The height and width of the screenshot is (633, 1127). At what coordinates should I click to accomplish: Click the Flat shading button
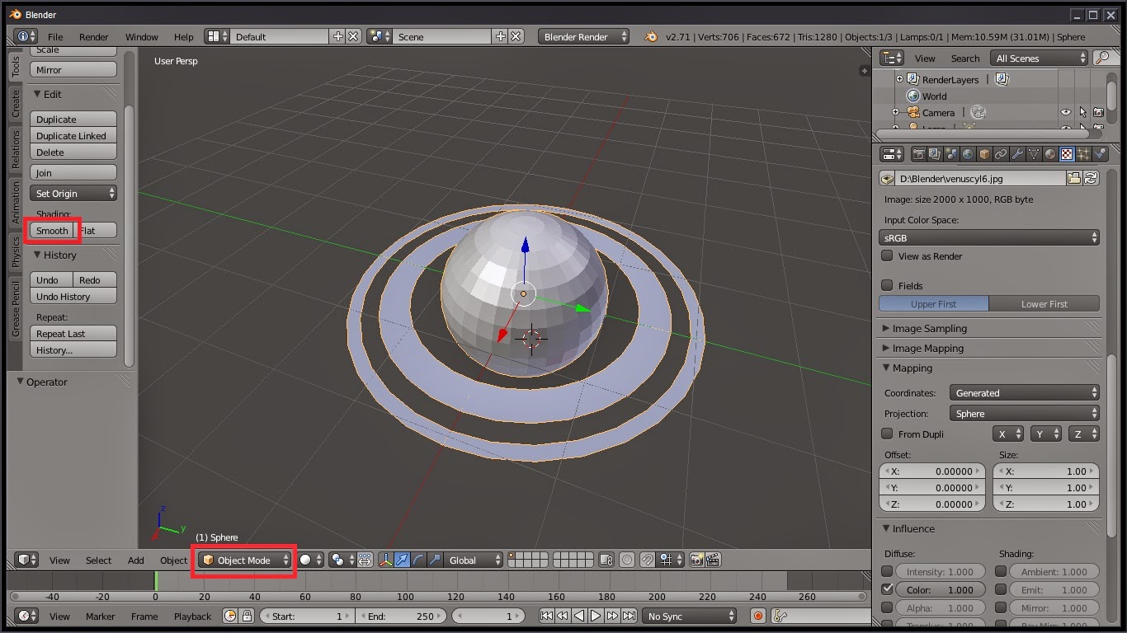click(x=96, y=231)
